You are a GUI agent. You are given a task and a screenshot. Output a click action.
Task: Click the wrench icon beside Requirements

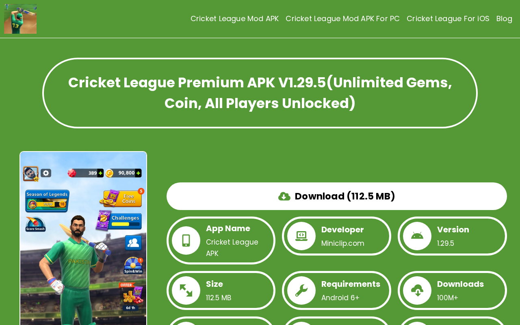tap(301, 290)
